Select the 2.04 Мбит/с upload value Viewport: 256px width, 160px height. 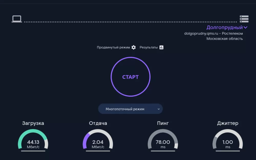98,144
